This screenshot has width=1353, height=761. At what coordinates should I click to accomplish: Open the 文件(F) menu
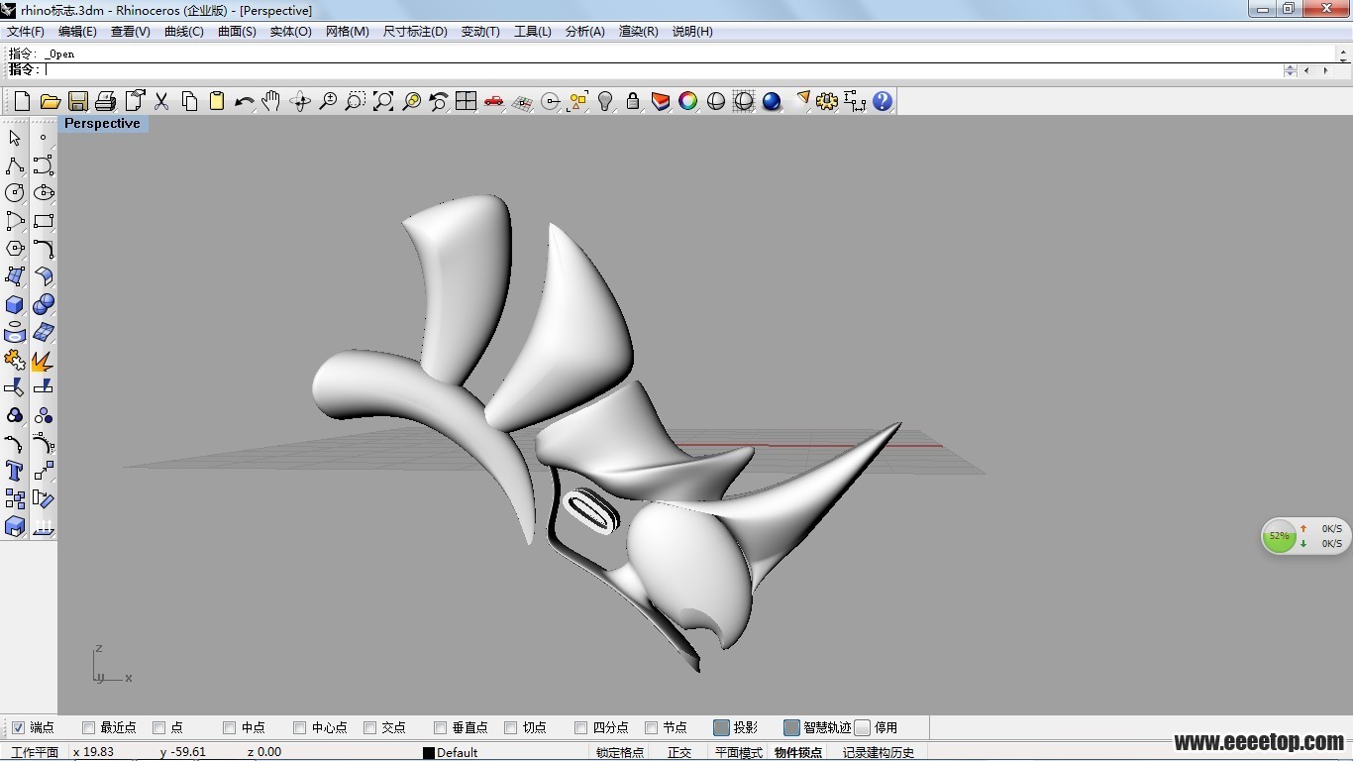click(26, 31)
